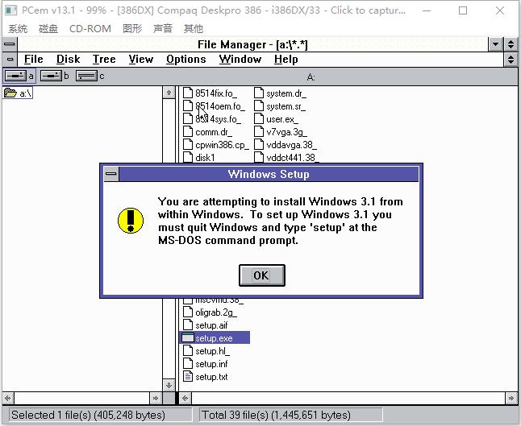Select file comm.dr_
Image resolution: width=521 pixels, height=426 pixels.
208,132
